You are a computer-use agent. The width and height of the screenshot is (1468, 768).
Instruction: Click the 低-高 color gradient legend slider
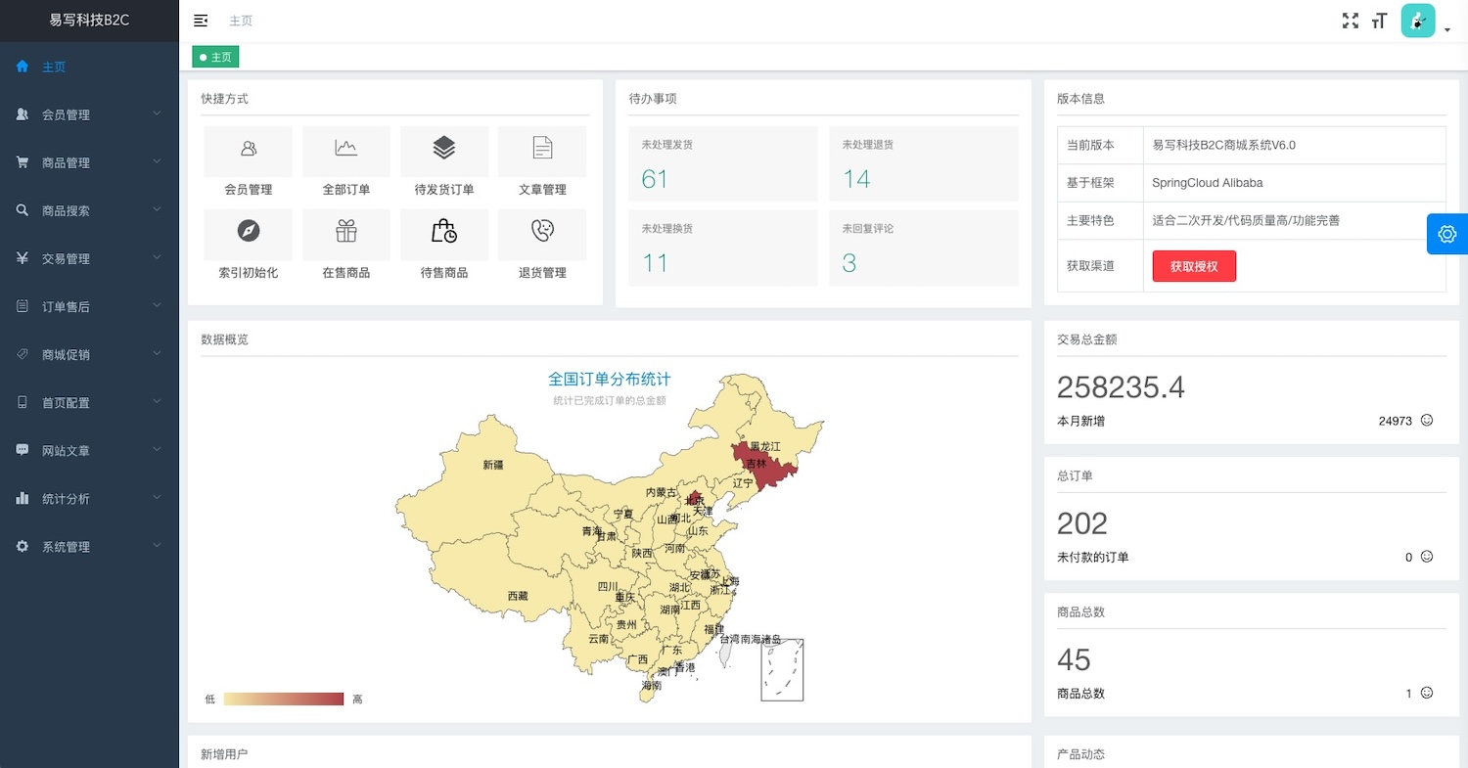point(284,699)
